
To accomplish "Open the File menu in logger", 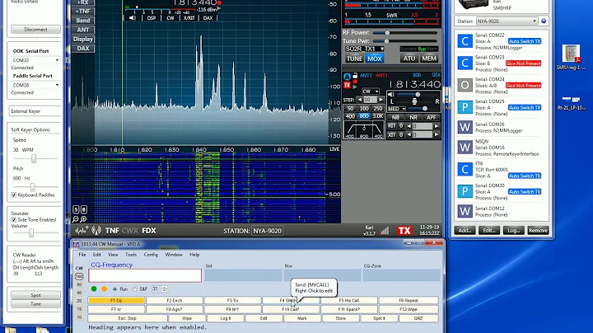I will pos(82,255).
